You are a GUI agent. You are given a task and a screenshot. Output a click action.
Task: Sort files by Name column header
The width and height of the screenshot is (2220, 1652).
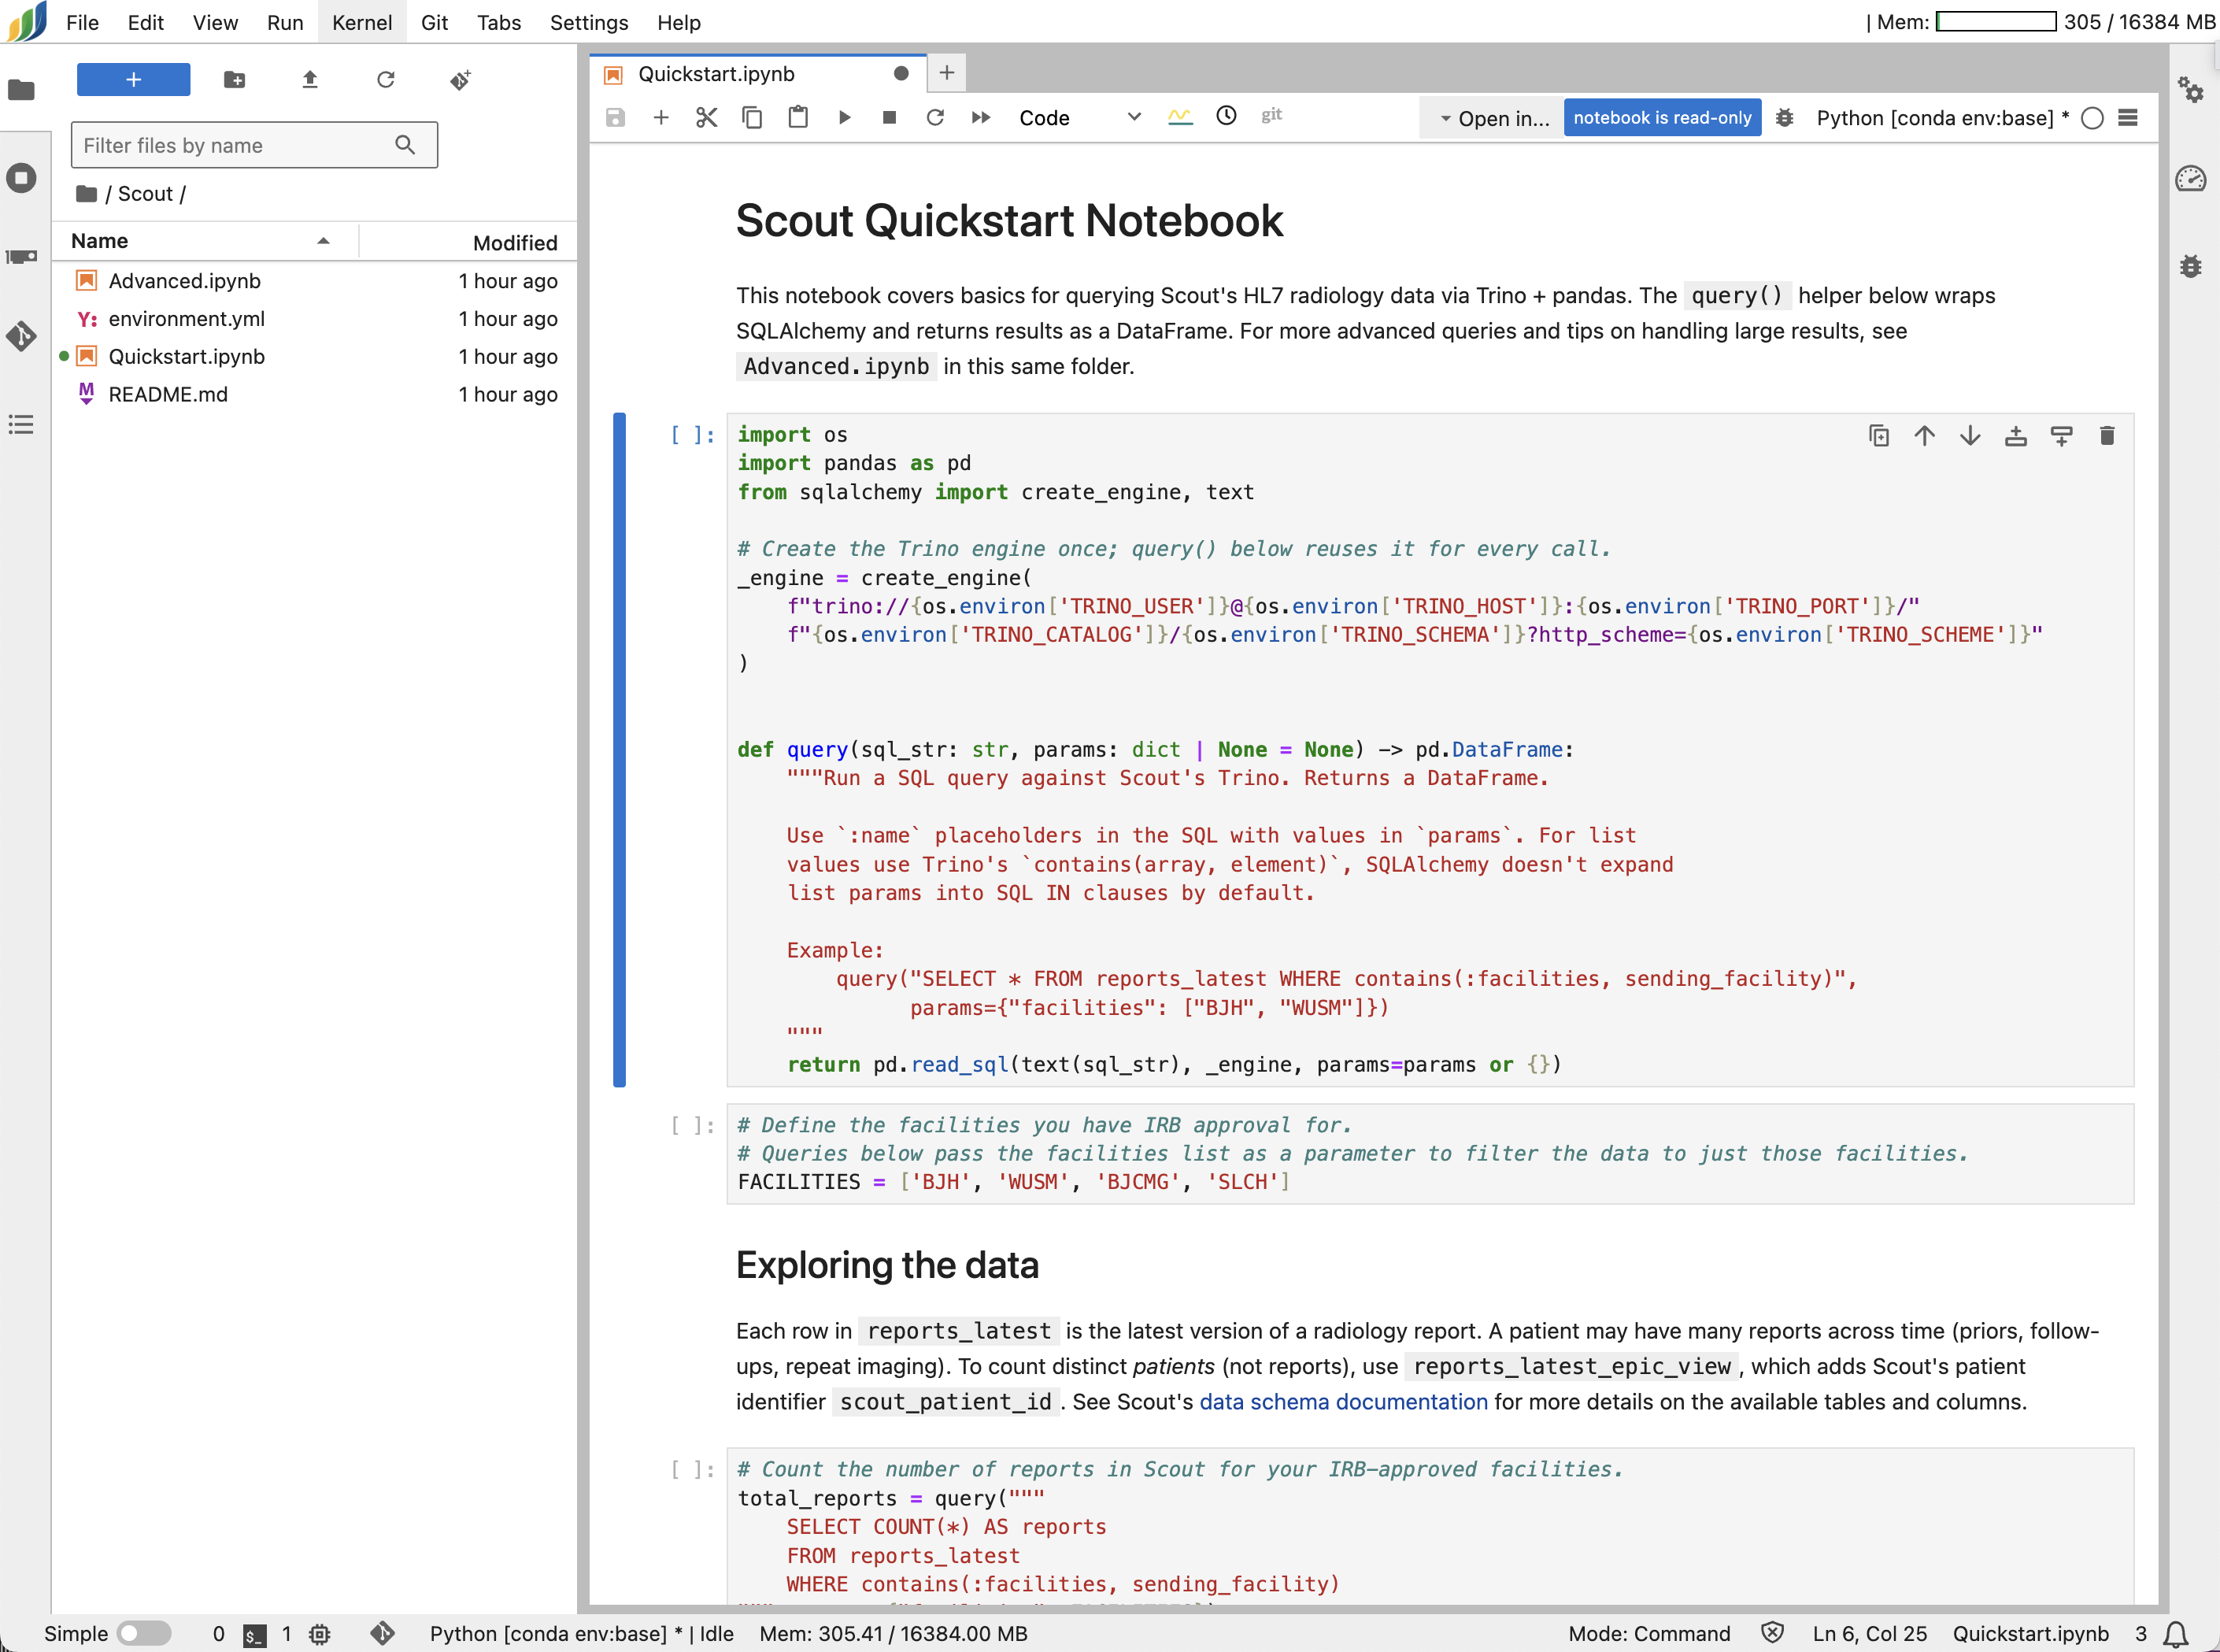pos(205,241)
